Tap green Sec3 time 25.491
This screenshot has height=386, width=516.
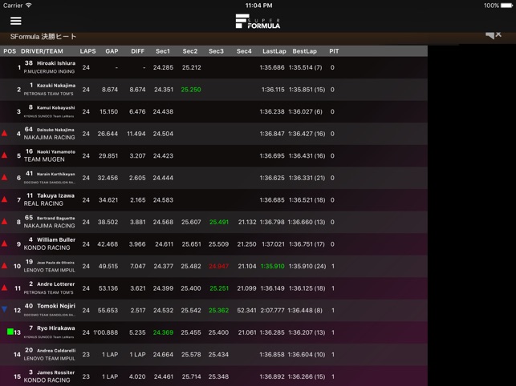pos(219,222)
